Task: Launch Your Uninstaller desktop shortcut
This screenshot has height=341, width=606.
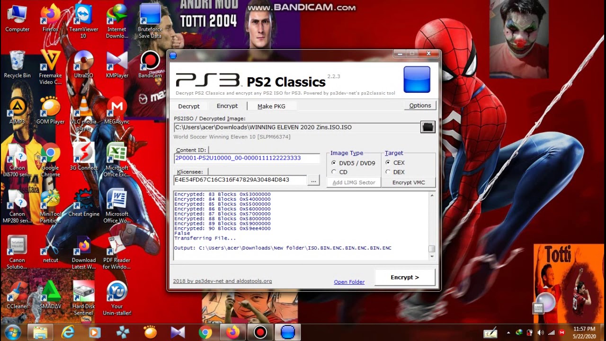Action: point(117,298)
